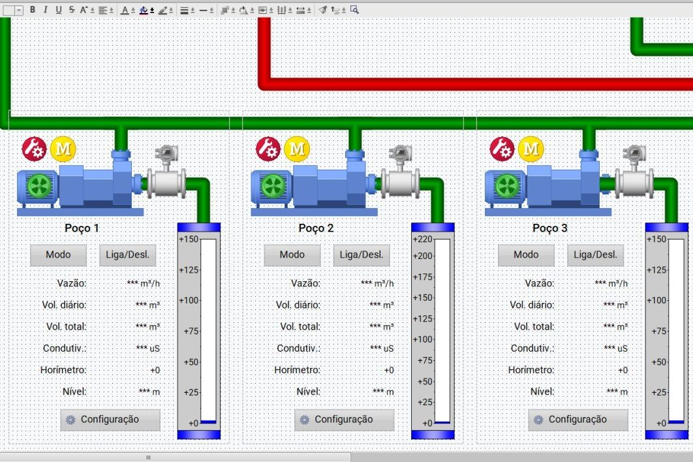Viewport: 693px width, 462px height.
Task: Click the font color icon
Action: pos(125,10)
